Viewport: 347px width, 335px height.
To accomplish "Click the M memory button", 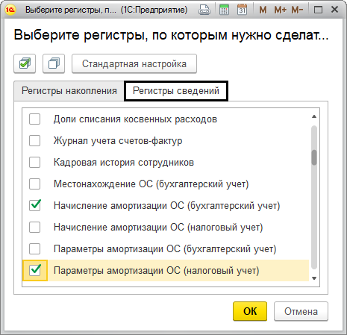I will (x=263, y=10).
